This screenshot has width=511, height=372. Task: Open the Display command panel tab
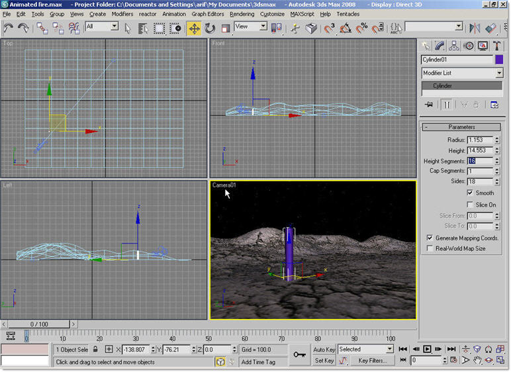click(483, 46)
